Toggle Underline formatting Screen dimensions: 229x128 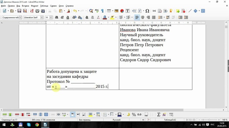pos(68,17)
